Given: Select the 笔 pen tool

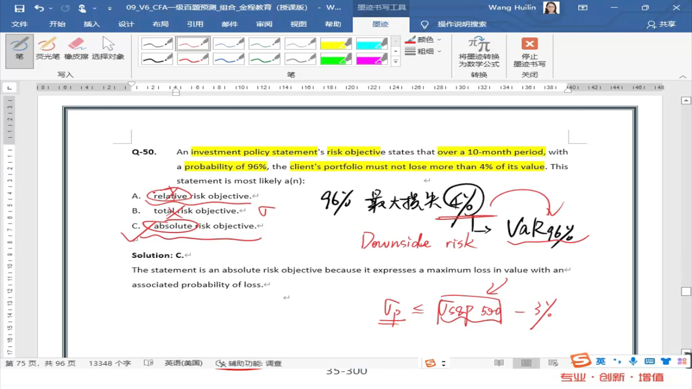Looking at the screenshot, I should point(20,51).
